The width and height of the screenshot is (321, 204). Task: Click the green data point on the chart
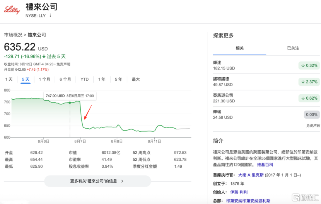click(70, 103)
